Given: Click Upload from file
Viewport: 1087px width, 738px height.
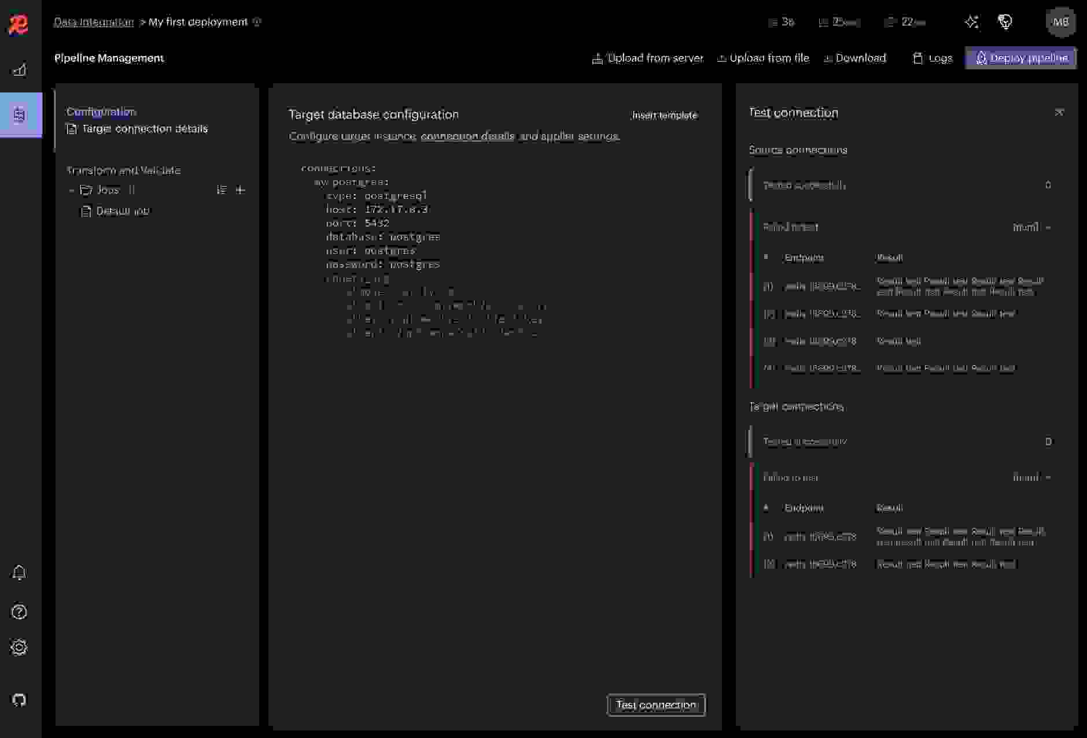Looking at the screenshot, I should click(x=763, y=58).
